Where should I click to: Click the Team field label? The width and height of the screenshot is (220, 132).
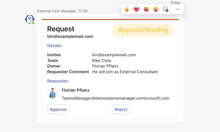point(53,61)
